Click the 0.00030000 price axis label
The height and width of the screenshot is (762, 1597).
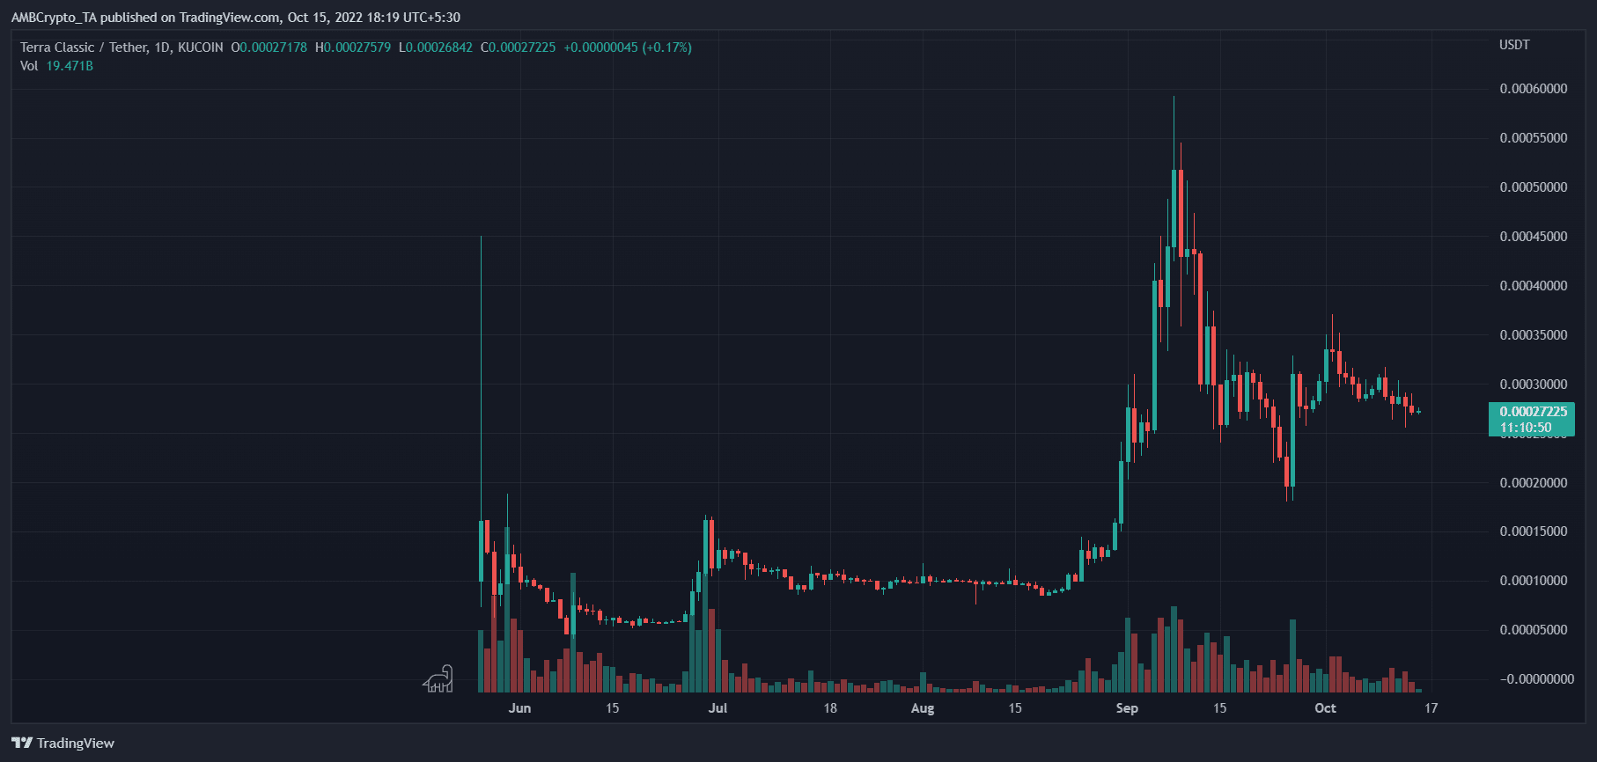point(1534,385)
